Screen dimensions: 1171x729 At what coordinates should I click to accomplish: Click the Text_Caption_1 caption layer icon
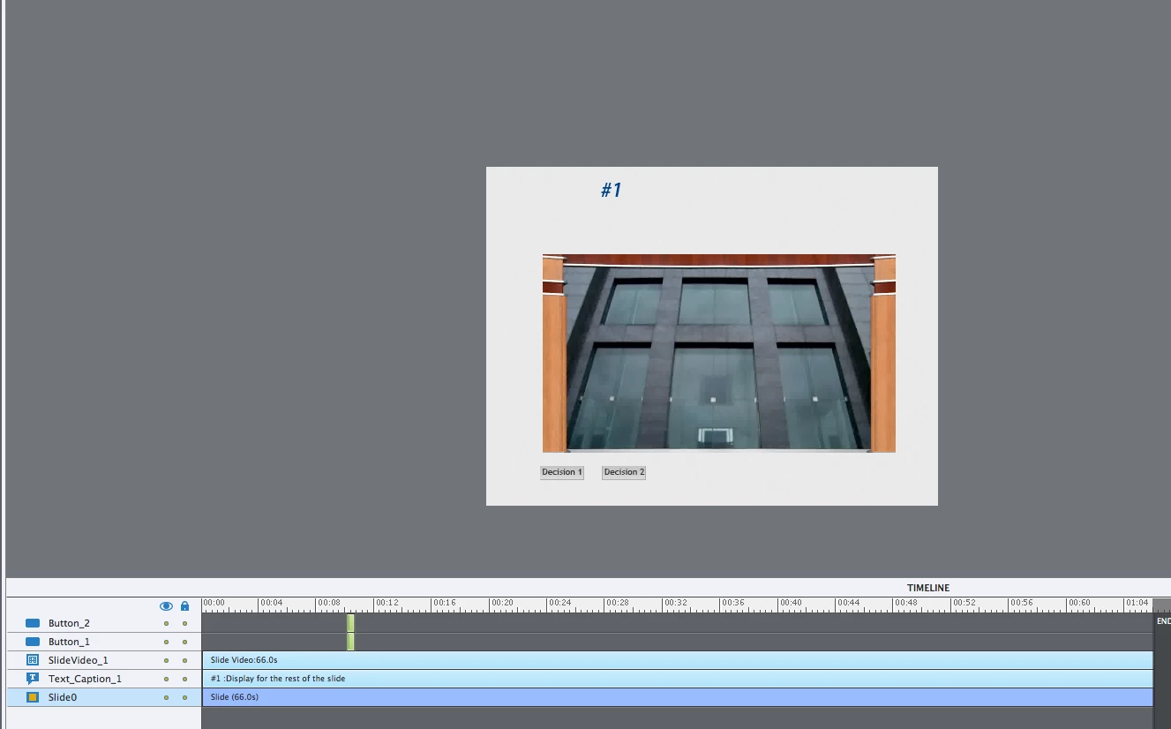[33, 679]
